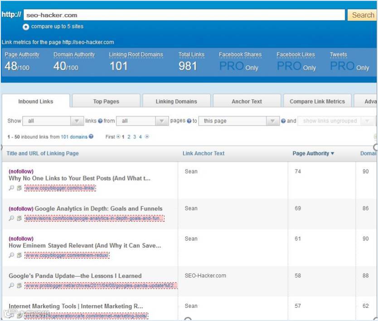378x321 pixels.
Task: Click magnifier icon for problogger Panda row
Action: point(11,286)
